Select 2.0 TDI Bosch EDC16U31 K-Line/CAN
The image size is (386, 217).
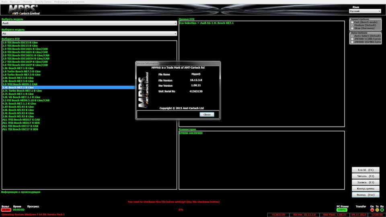(x=26, y=55)
